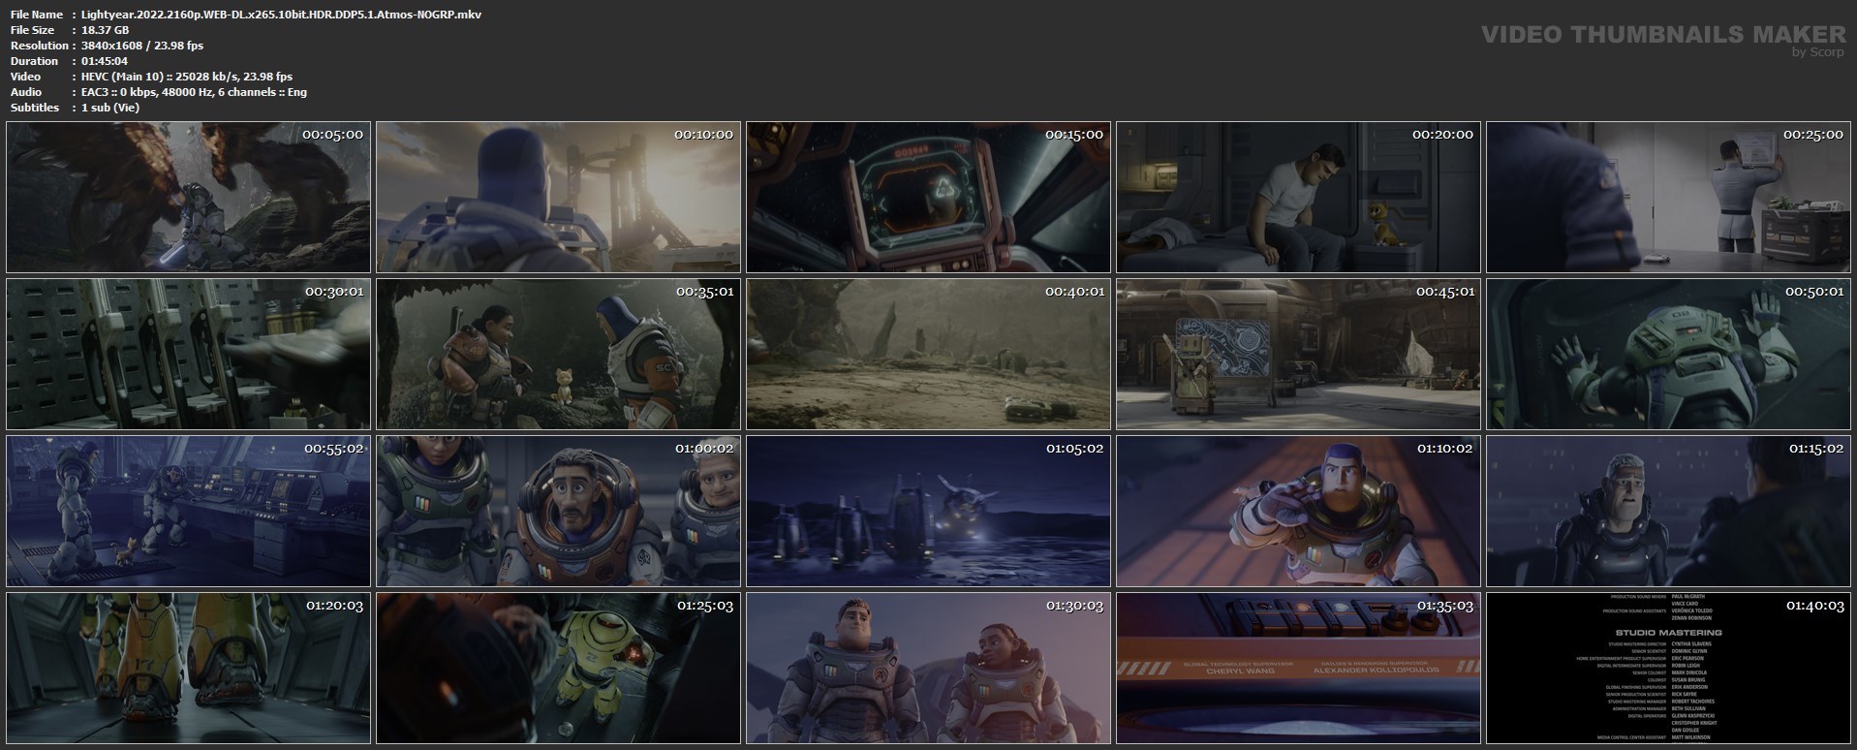Screen dimensions: 1857x750
Task: Click the file size value 18.37 GB
Action: (105, 30)
